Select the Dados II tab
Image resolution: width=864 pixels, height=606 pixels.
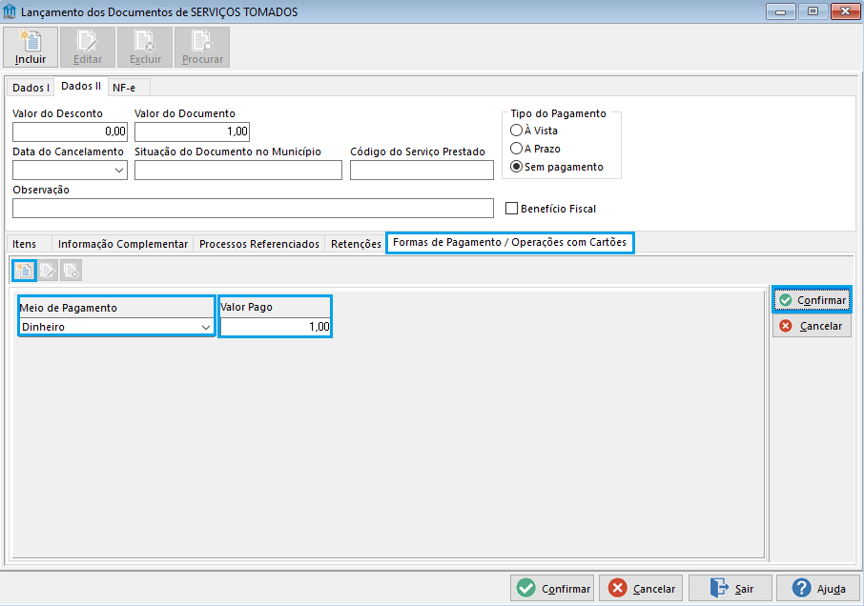click(81, 86)
